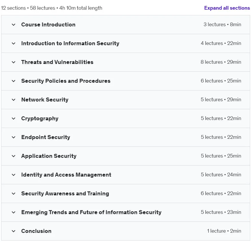Click the Emerging Trends section chevron icon
The width and height of the screenshot is (251, 242).
(x=14, y=212)
